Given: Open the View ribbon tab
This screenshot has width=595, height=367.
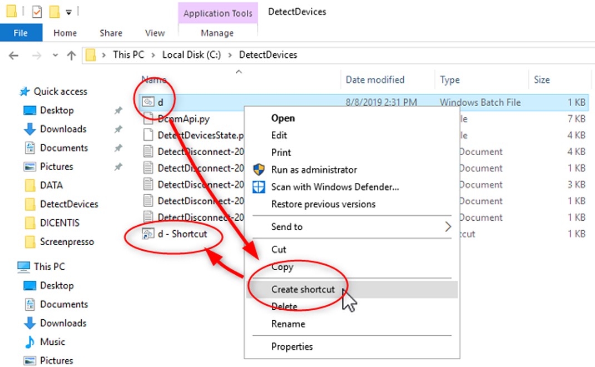Looking at the screenshot, I should point(155,33).
